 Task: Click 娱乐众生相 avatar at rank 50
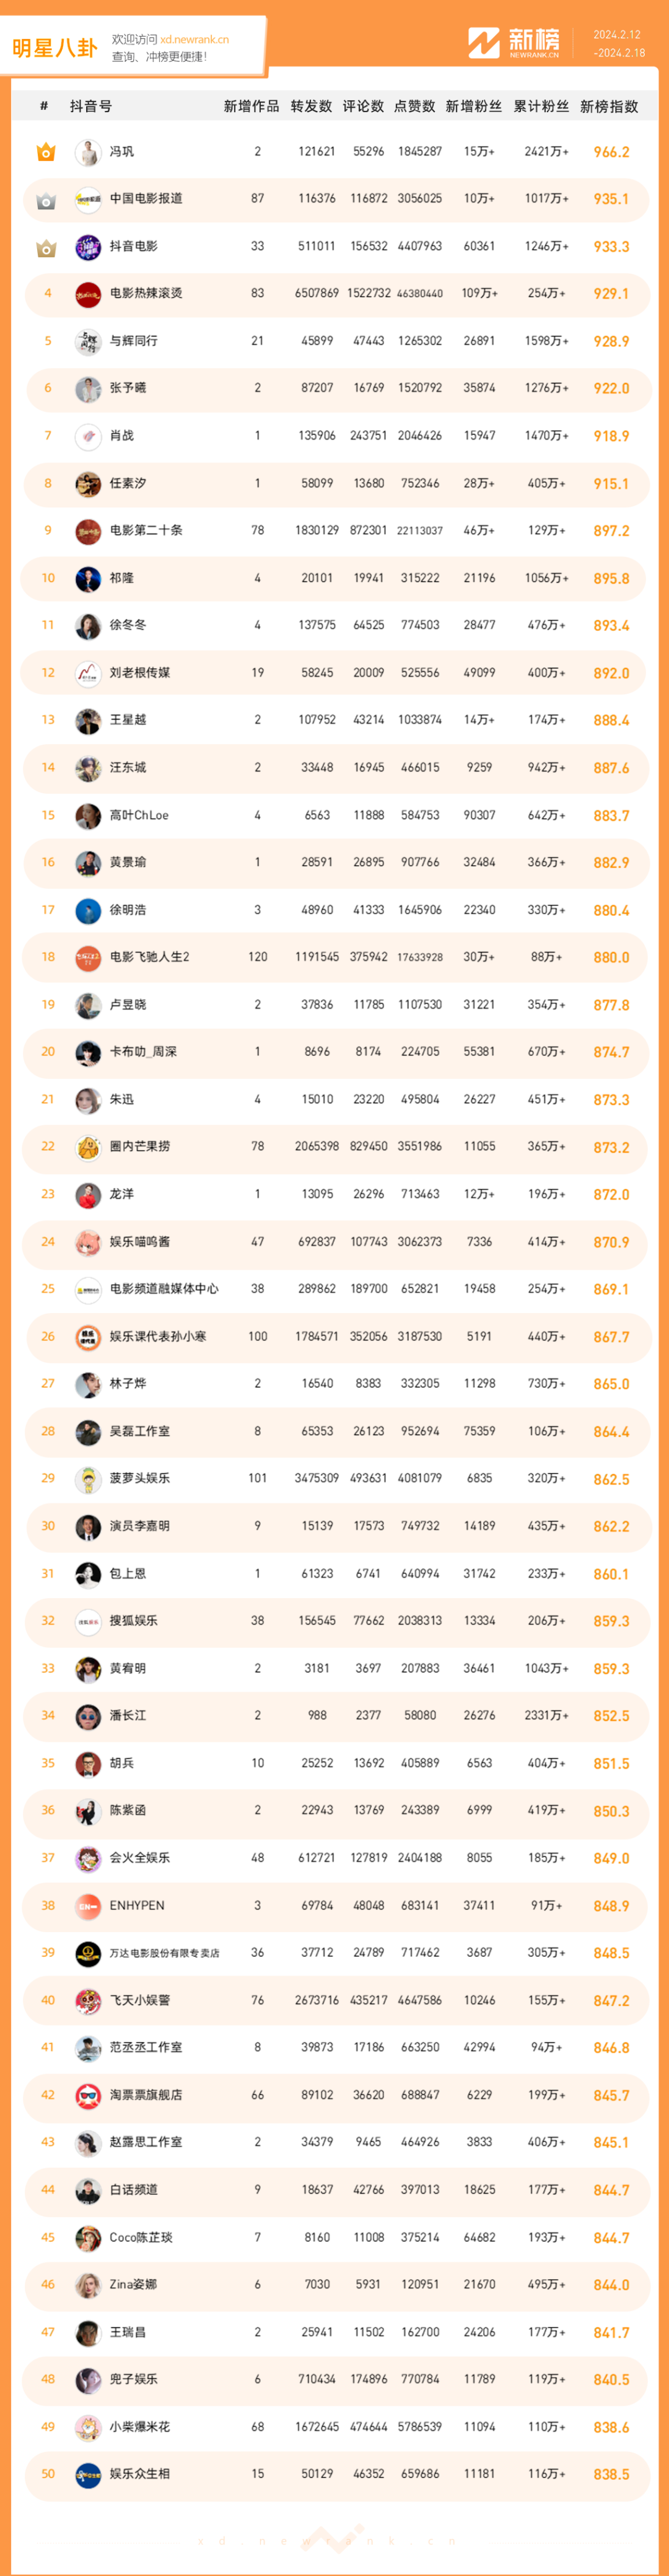point(88,2474)
